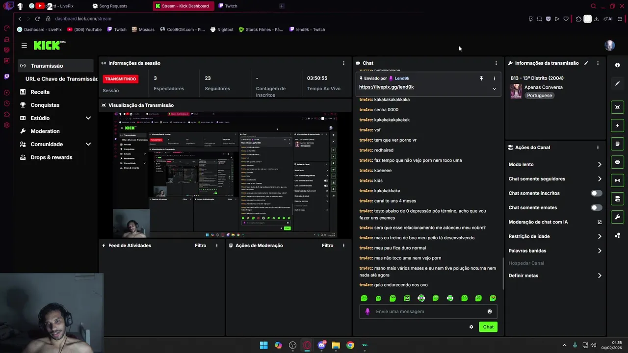Click the green Chat send button
The height and width of the screenshot is (353, 628).
pyautogui.click(x=488, y=327)
